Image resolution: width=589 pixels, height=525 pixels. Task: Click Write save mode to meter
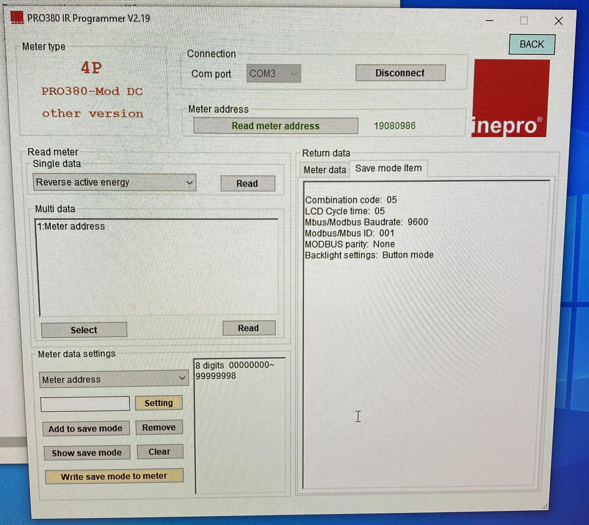pyautogui.click(x=114, y=476)
